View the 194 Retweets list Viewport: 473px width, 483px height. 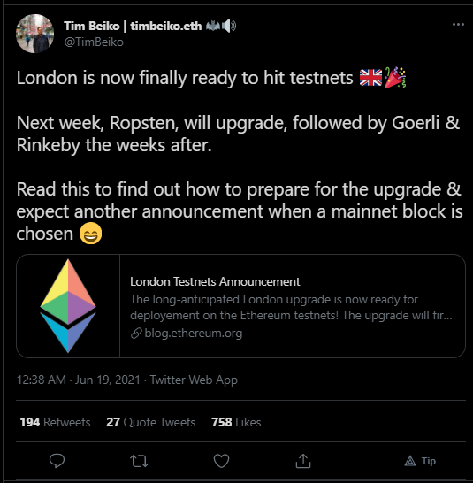(55, 422)
